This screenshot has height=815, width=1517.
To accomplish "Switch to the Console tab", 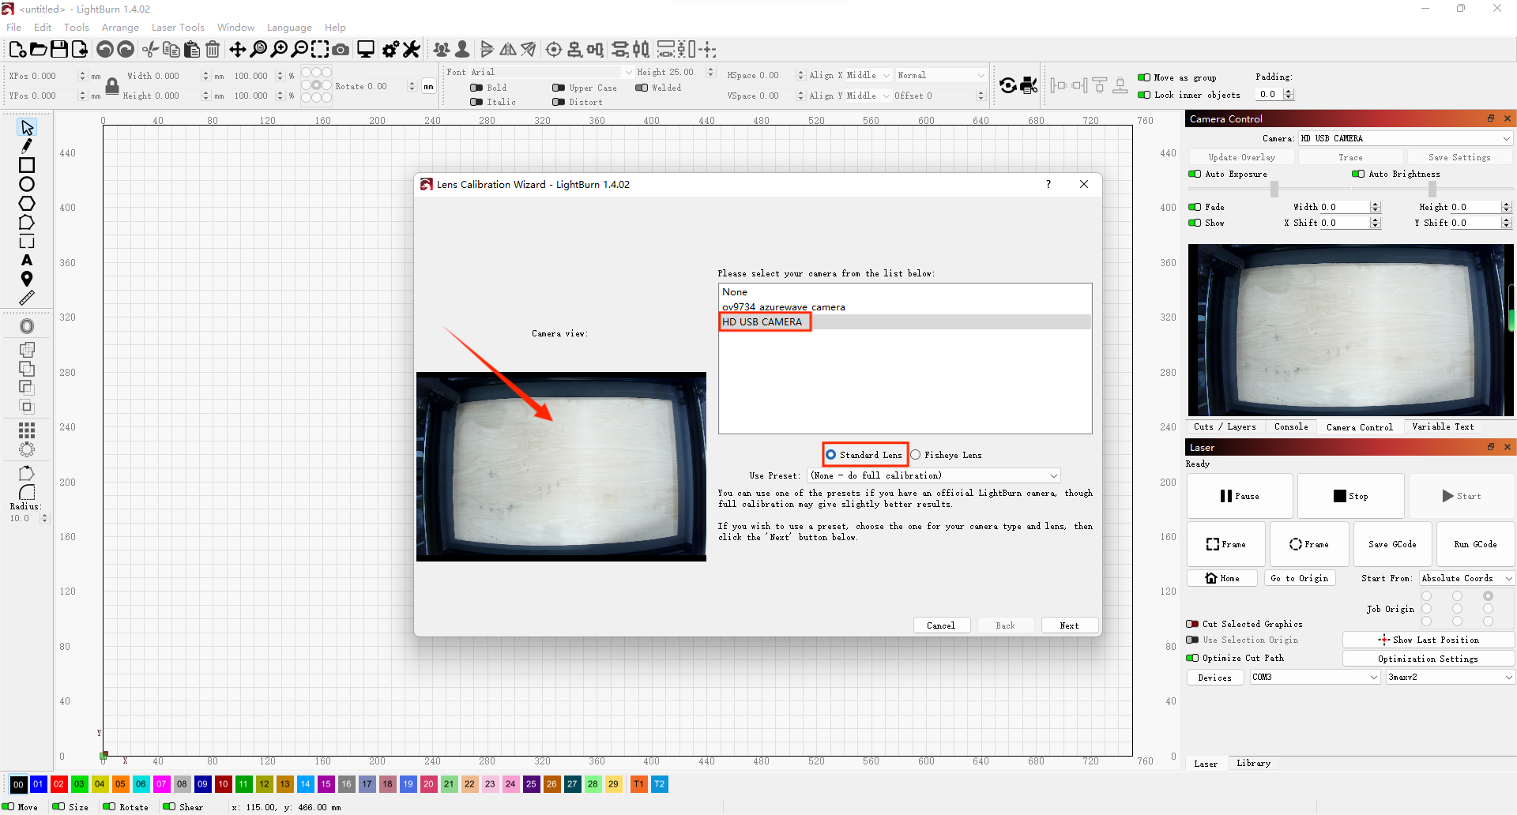I will pos(1290,426).
